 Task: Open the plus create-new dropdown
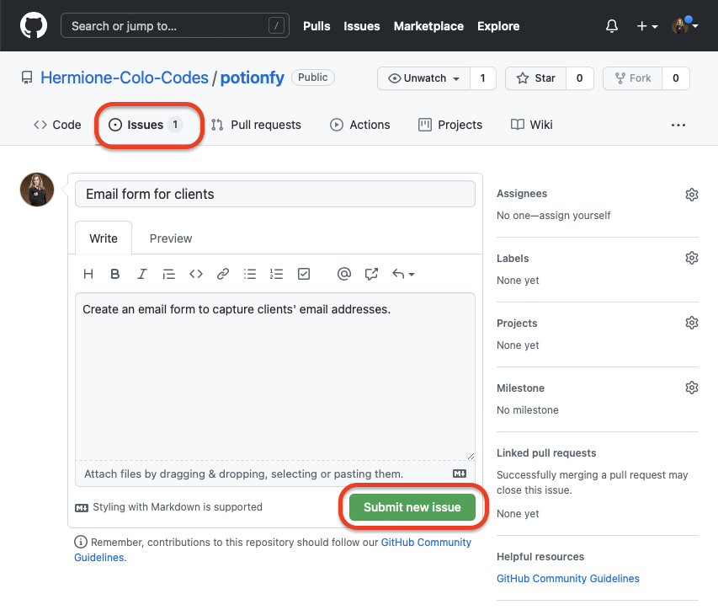coord(646,26)
